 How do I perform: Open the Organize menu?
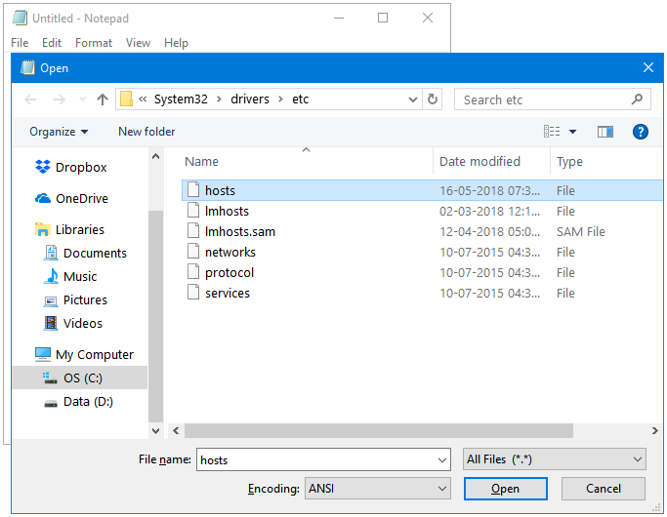pyautogui.click(x=59, y=132)
